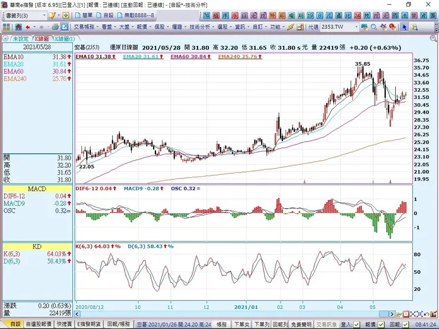Switch to the K線圖 tab

pyautogui.click(x=42, y=39)
